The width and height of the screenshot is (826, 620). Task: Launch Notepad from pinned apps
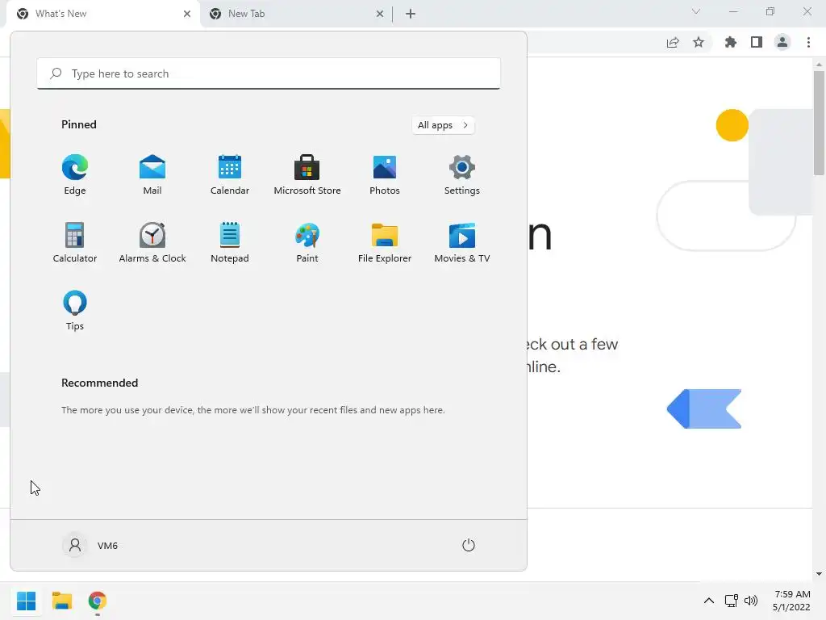coord(230,243)
